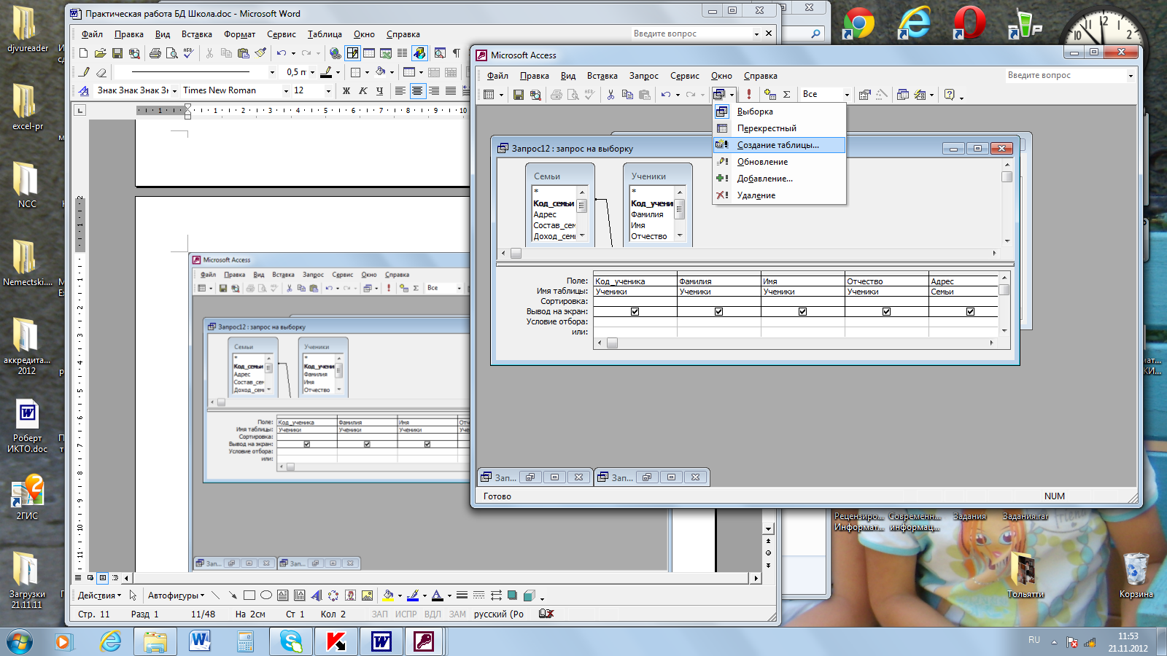Click the Действия drawing button
Screen dimensions: 1167x656
tap(100, 596)
